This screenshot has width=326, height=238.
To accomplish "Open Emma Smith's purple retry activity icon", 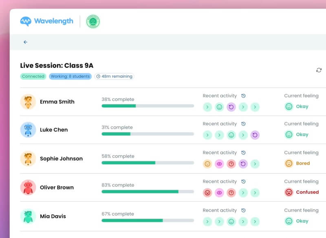I will [231, 107].
